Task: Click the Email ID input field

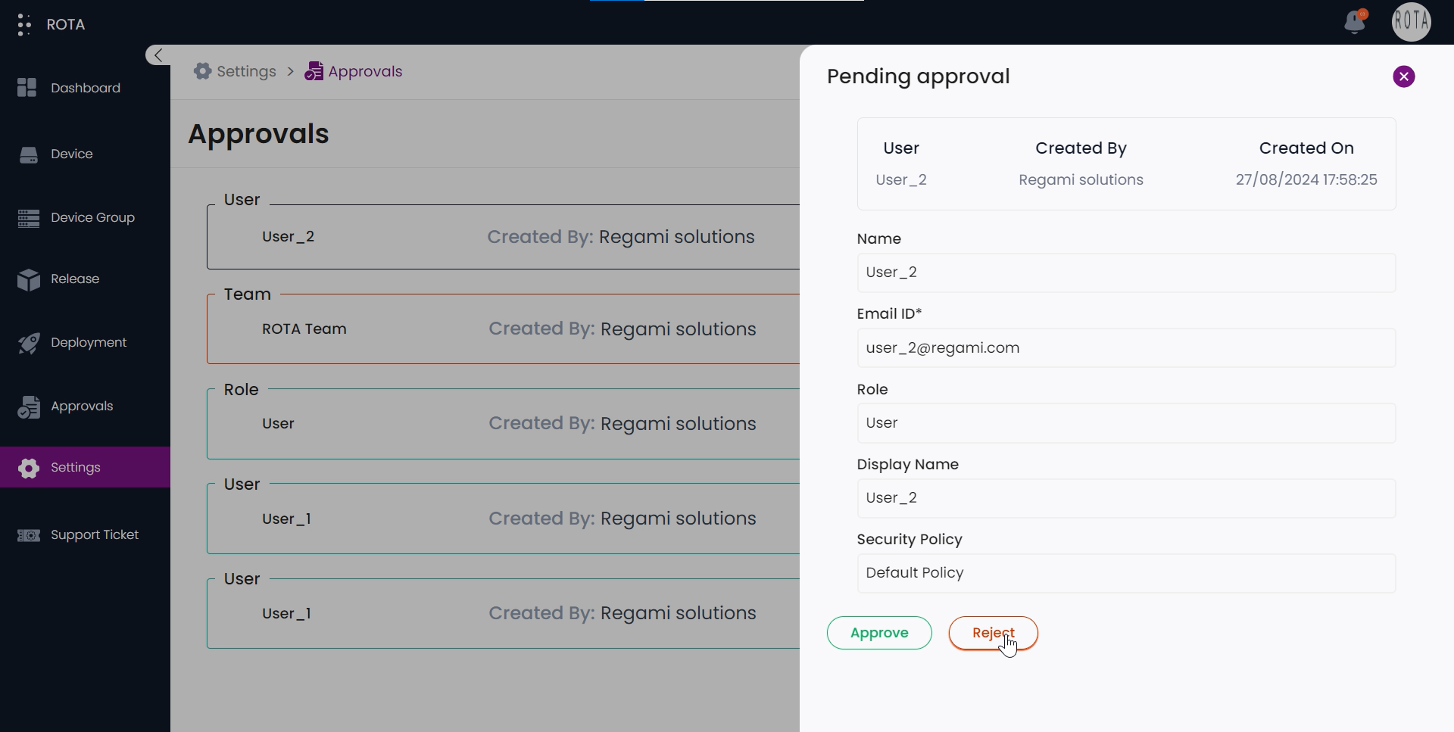Action: click(x=1125, y=348)
